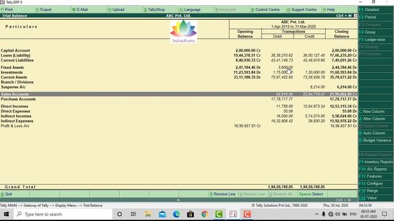Select the Suspense A/c row
Screen dimensions: 394x221
[179, 87]
